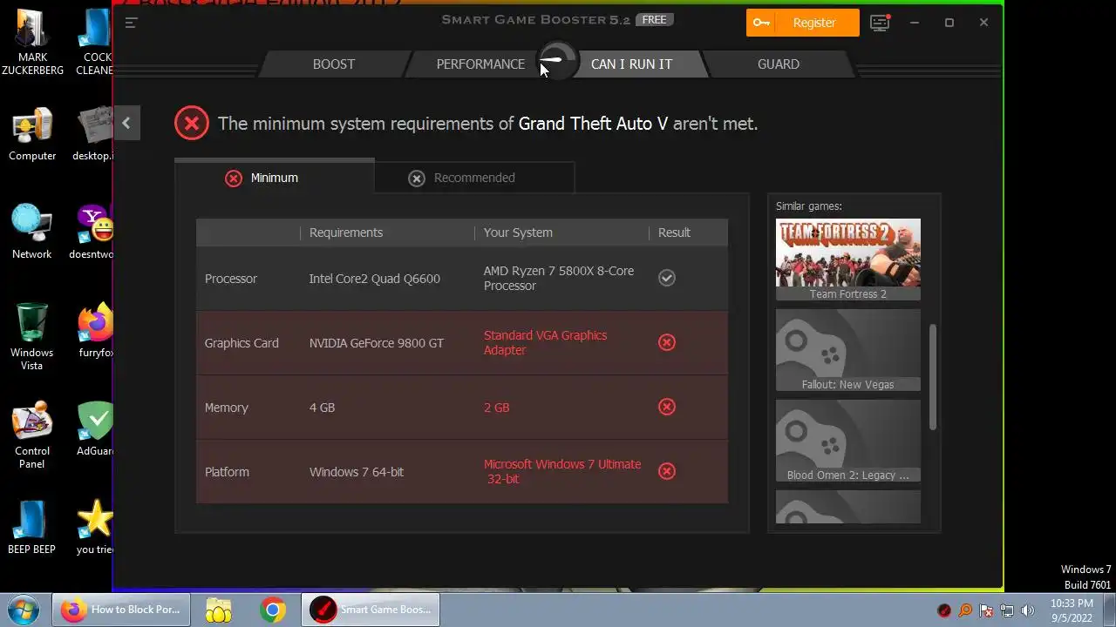
Task: Select the Minimum requirements tab
Action: tap(275, 178)
